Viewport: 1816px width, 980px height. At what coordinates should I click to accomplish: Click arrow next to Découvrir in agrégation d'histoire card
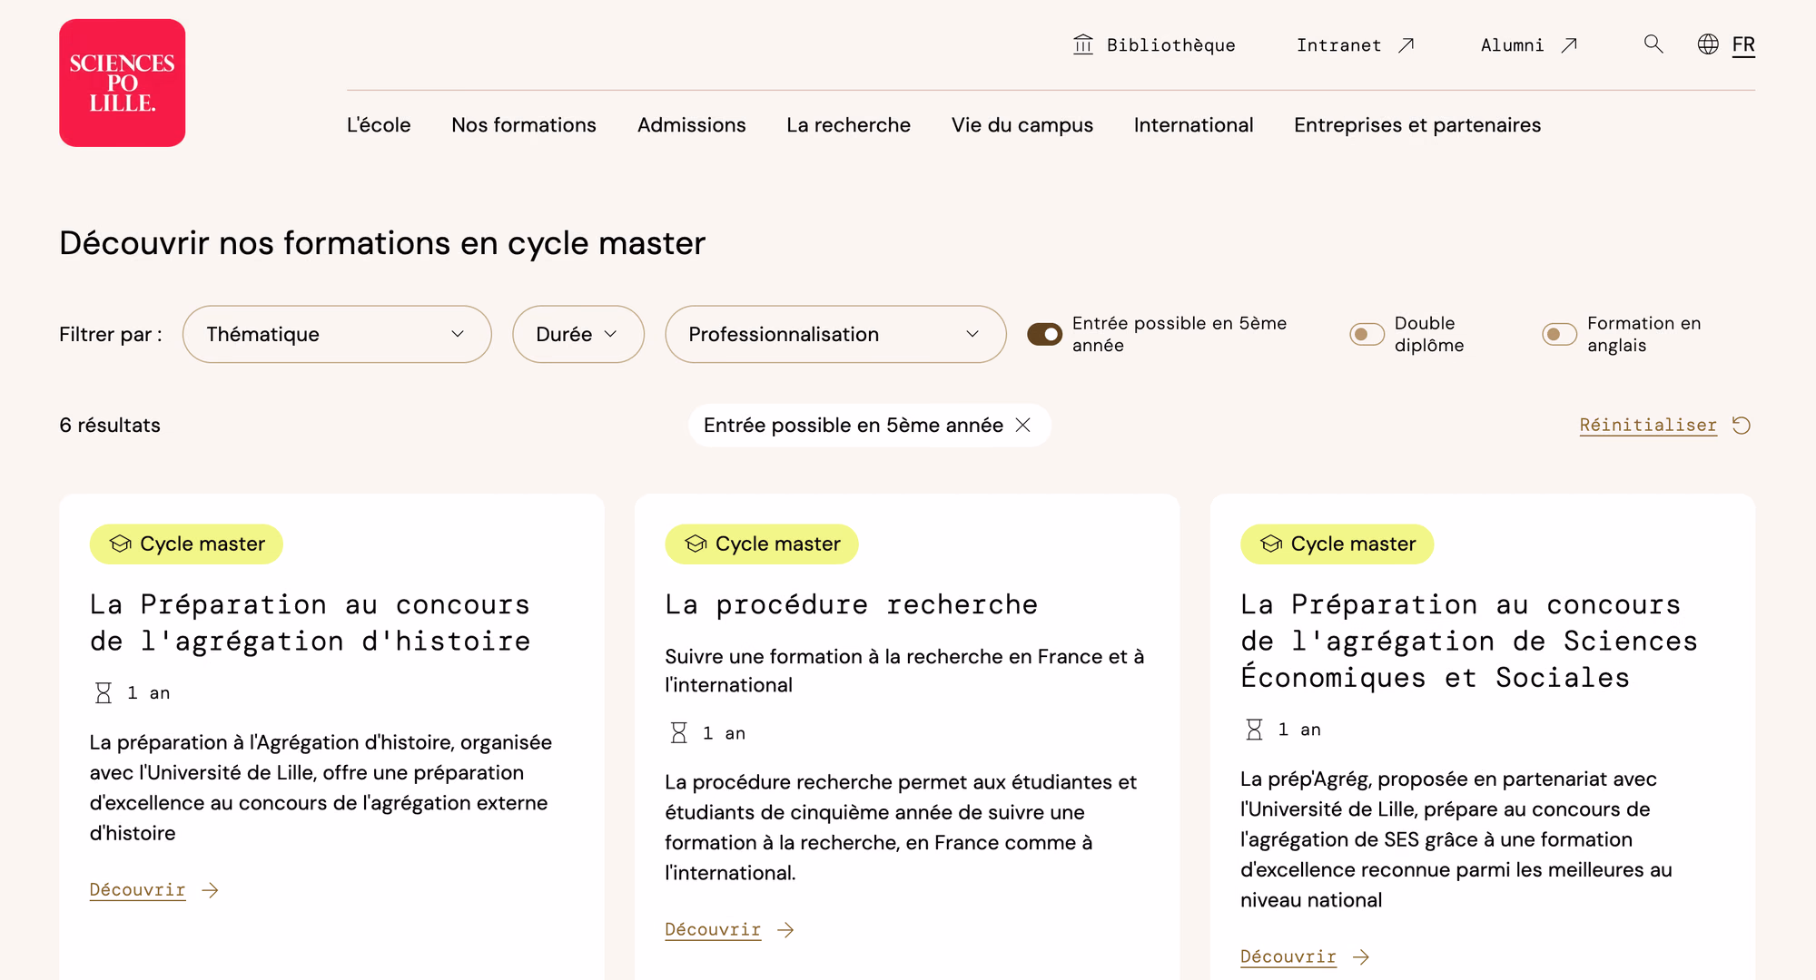point(210,890)
